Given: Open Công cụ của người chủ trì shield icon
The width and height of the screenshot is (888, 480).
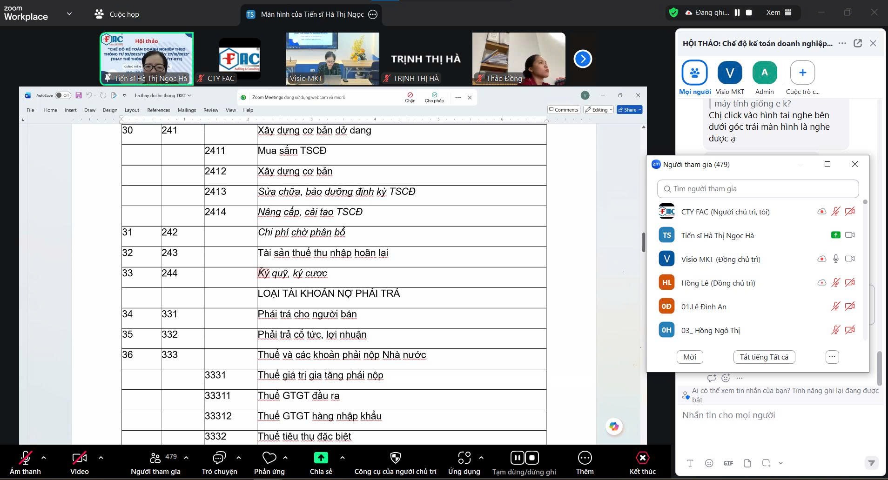Looking at the screenshot, I should point(395,458).
